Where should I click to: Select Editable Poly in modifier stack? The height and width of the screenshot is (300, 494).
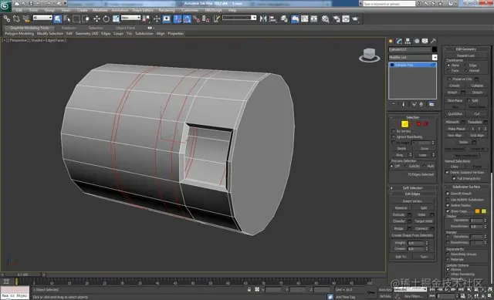click(412, 65)
